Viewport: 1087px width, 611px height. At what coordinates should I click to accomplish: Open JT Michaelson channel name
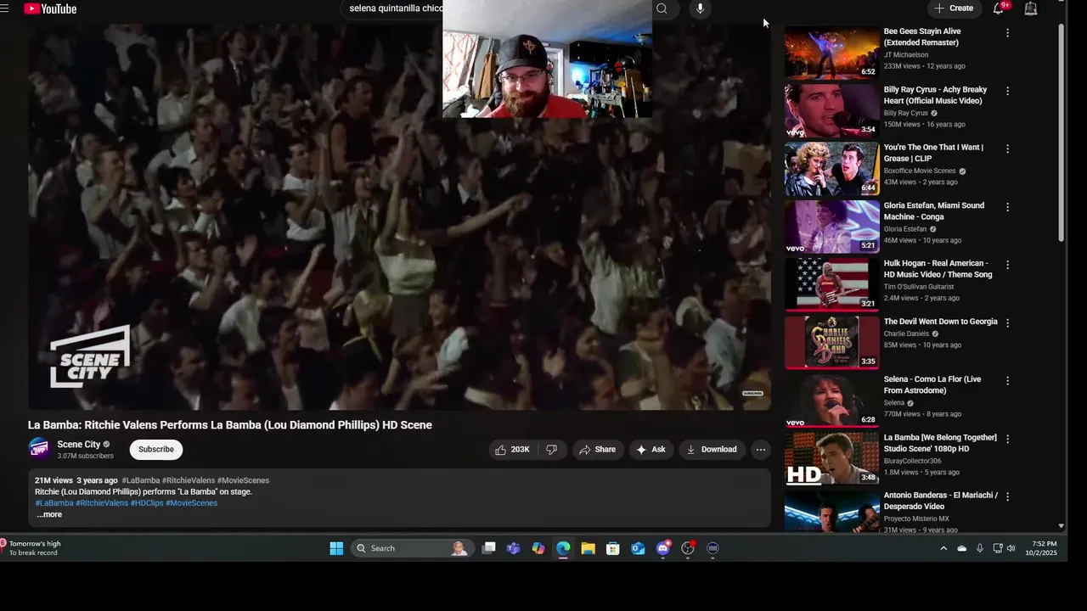[x=906, y=55]
